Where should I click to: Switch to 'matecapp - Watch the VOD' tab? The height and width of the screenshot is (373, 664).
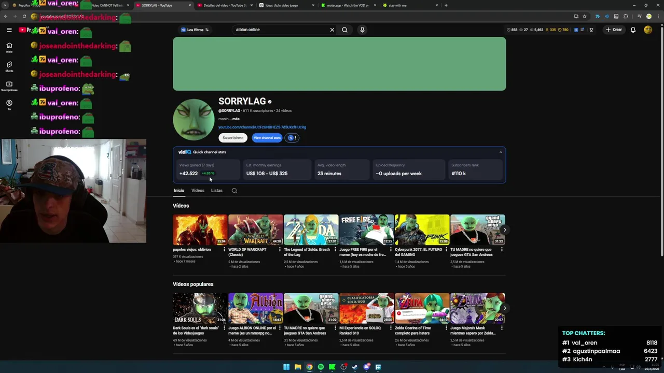(348, 5)
